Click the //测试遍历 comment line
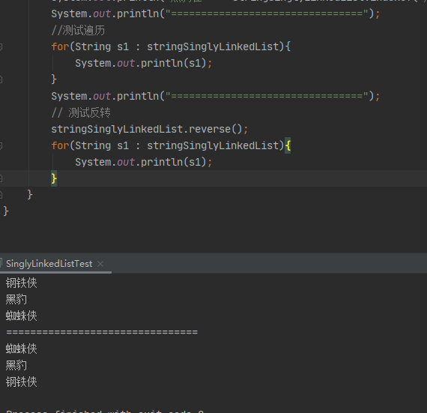427x413 pixels. pos(78,30)
